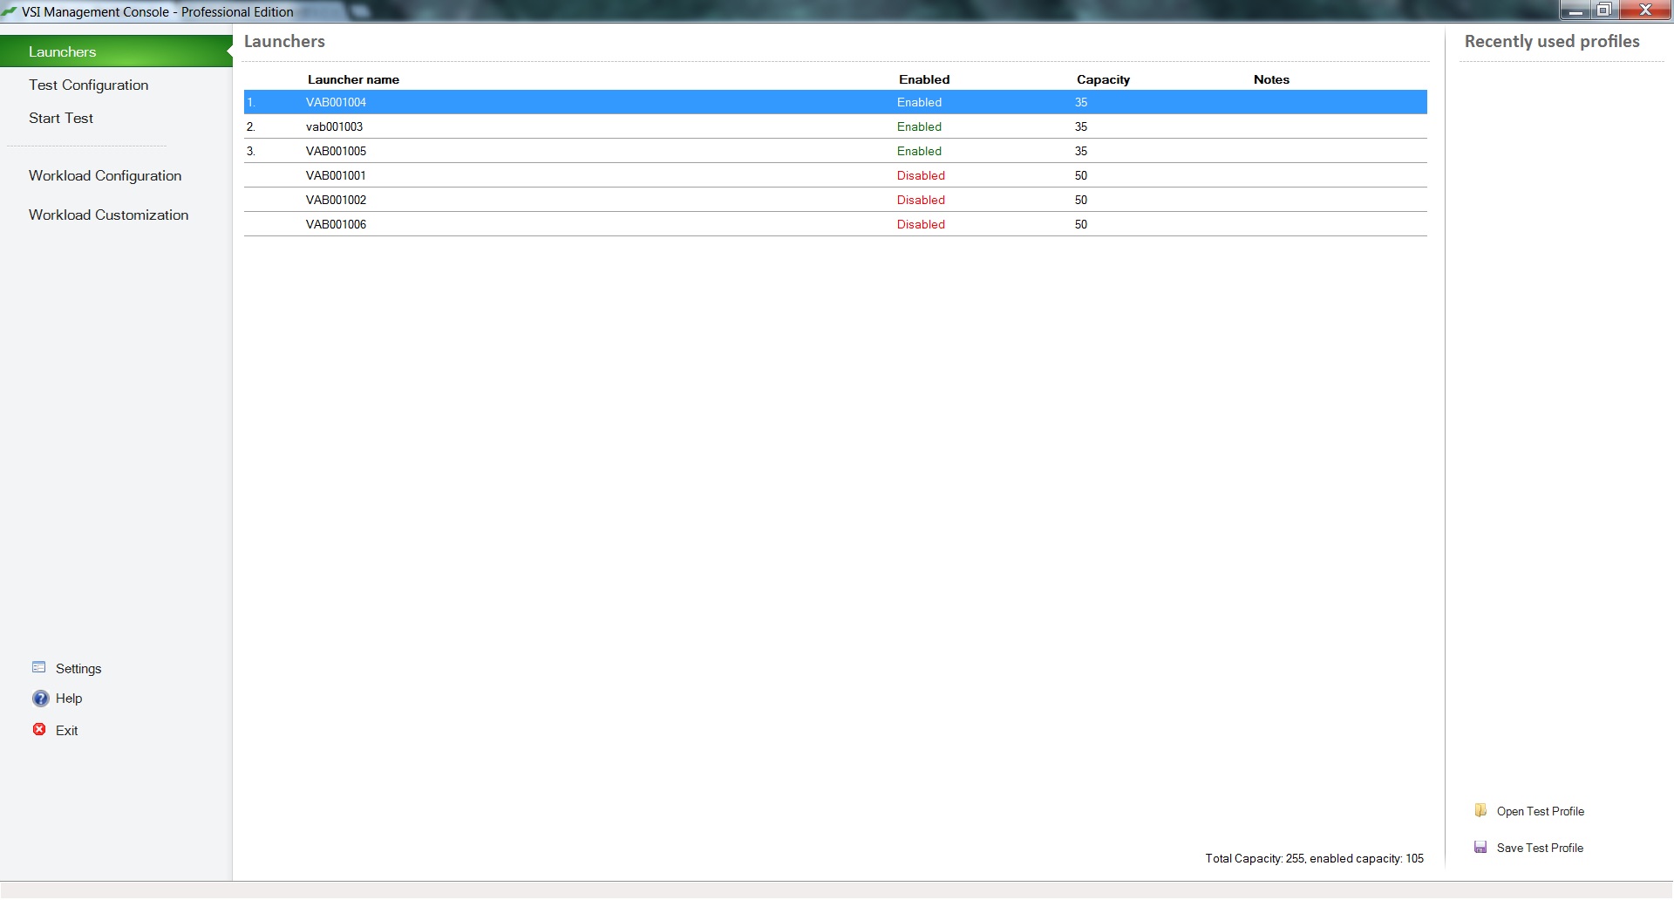Restore down the console window
This screenshot has height=900, width=1674.
pos(1603,10)
